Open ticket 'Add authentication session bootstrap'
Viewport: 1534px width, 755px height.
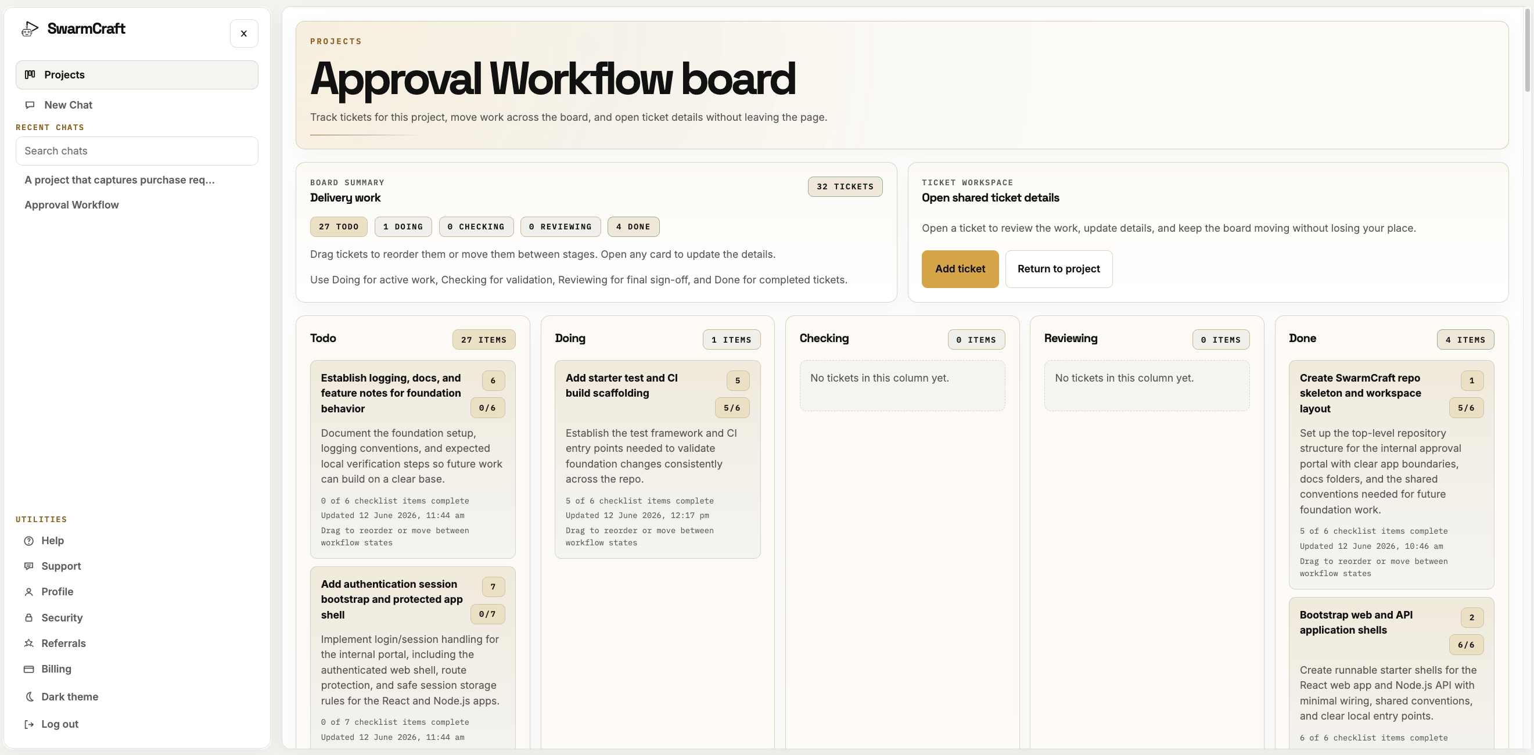coord(412,657)
